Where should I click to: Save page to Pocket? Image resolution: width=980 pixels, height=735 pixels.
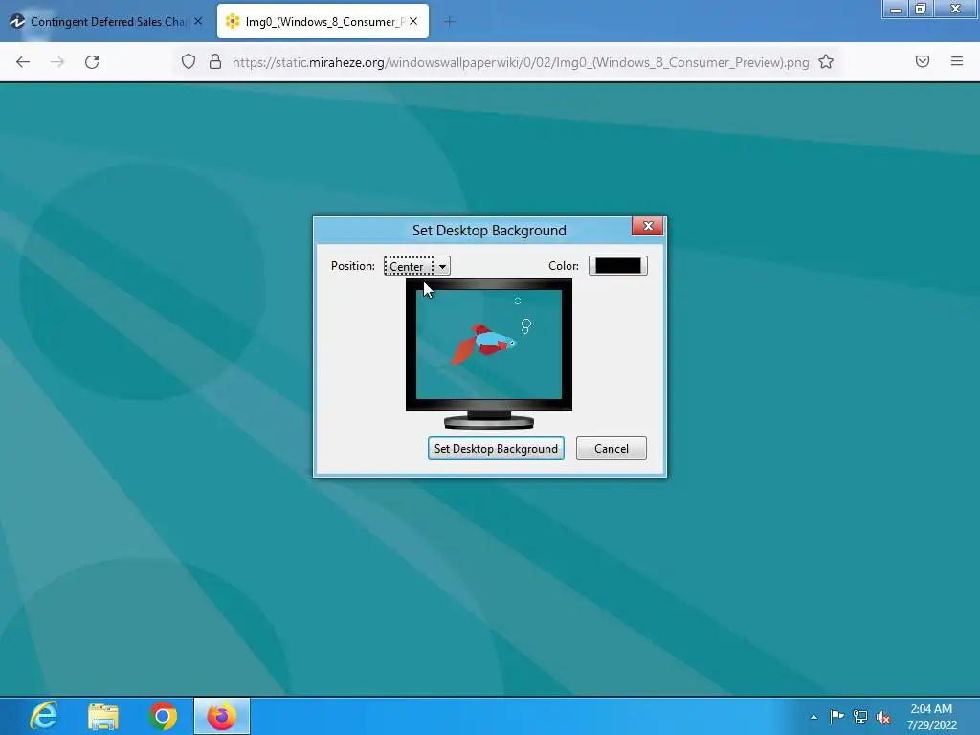(x=923, y=61)
